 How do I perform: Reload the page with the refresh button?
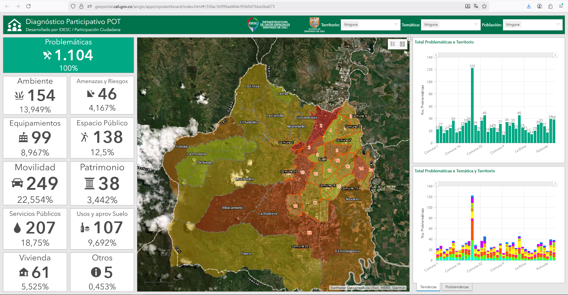coord(28,6)
